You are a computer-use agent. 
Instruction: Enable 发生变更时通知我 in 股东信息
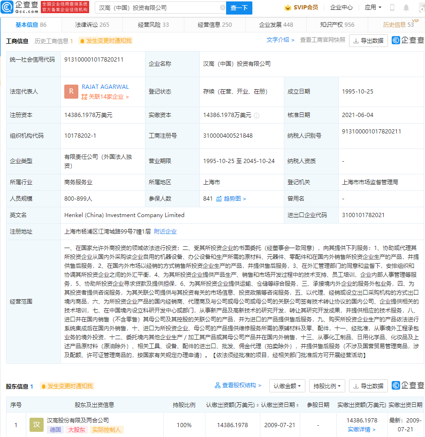coord(67,386)
